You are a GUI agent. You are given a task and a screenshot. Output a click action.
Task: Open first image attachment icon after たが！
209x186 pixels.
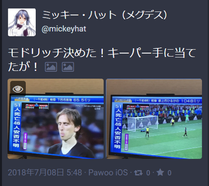pos(51,67)
